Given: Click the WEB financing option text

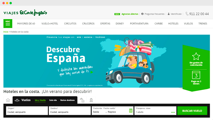Looking at the screenshot, I should pos(79,37).
